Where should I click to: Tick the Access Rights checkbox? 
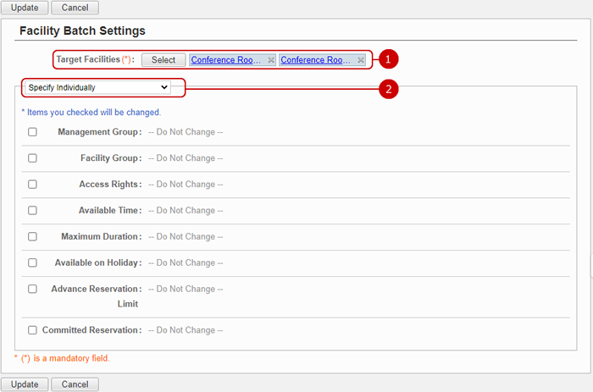32,184
